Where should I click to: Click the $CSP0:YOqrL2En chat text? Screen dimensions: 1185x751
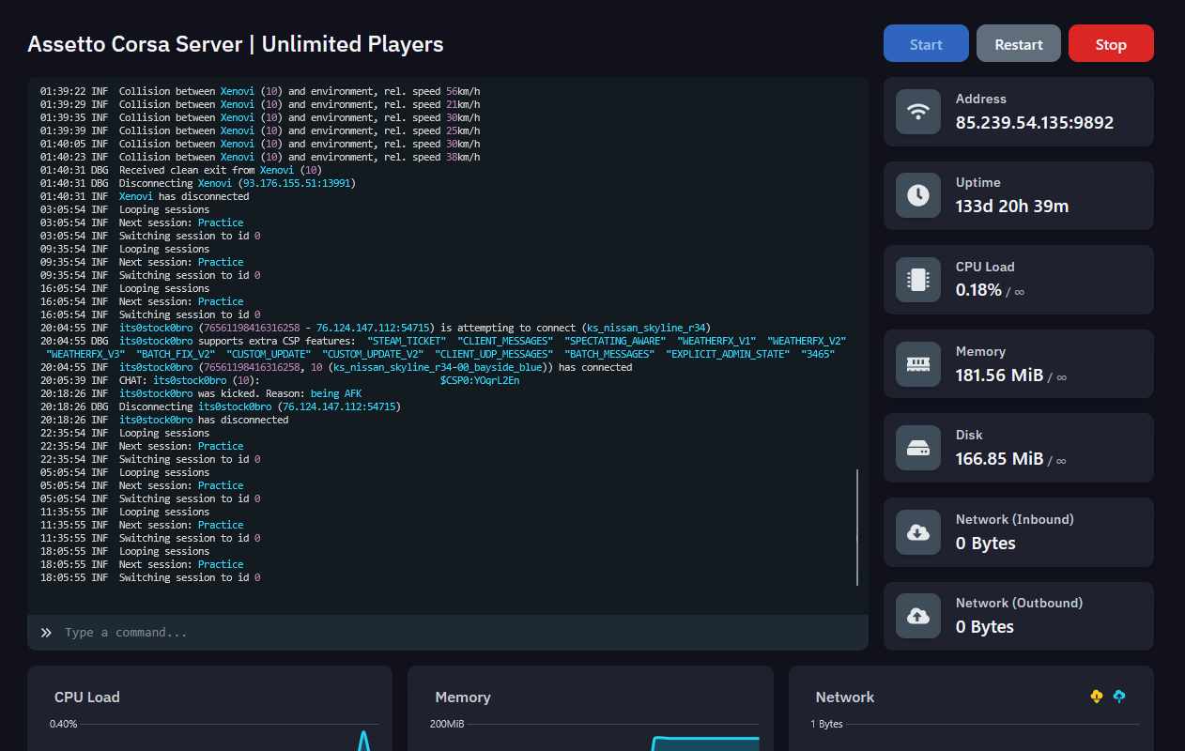click(480, 380)
